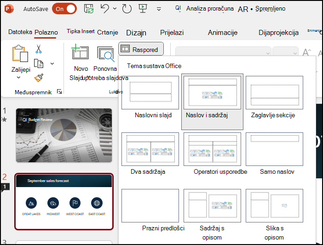This screenshot has height=245, width=323.
Task: Click the Ponovna upotreba slajdova icon
Action: [x=106, y=54]
